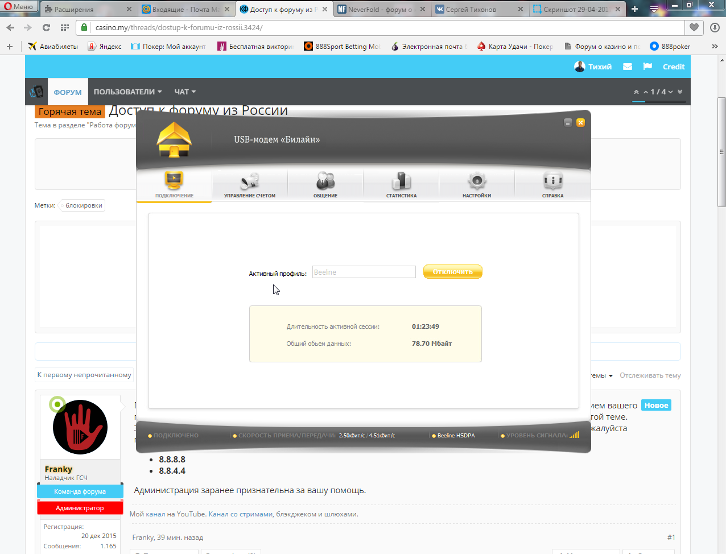Show more bookmarks with the double chevron
Screen dimensions: 726x554
[x=715, y=47]
